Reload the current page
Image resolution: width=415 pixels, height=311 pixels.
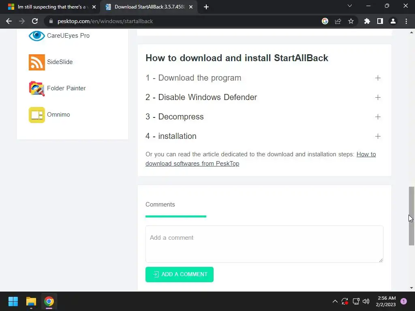point(35,21)
